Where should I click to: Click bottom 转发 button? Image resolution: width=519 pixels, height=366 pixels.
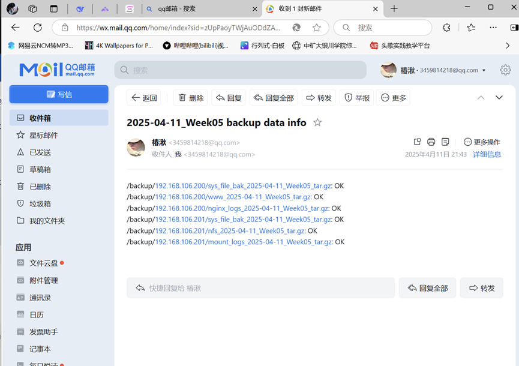[482, 288]
